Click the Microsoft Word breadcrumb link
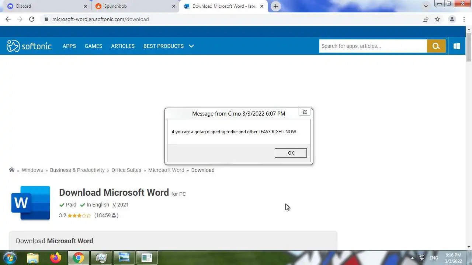Screen dimensions: 472x265 click(x=166, y=170)
